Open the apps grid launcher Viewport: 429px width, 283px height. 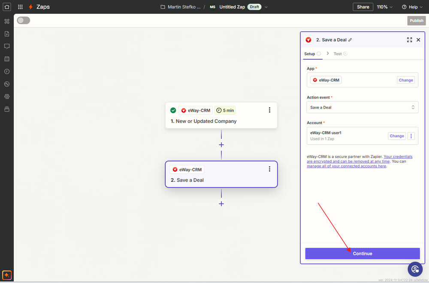[20, 7]
